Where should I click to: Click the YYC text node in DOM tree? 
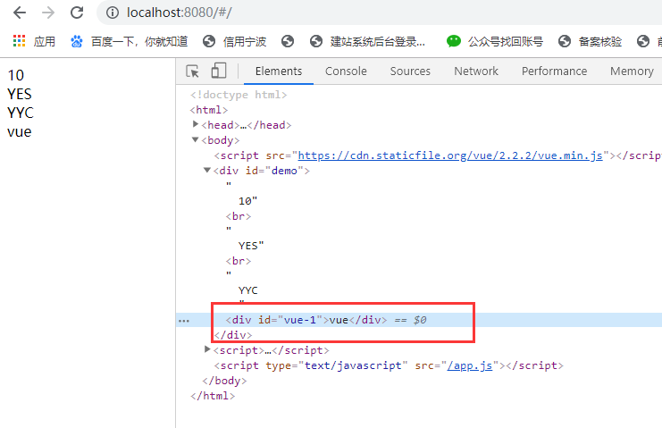[247, 290]
